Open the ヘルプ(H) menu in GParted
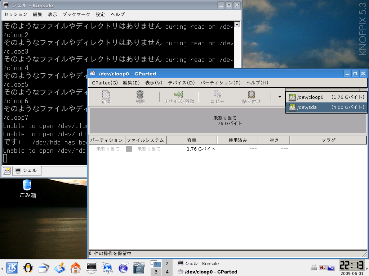Viewport: 369px width, 276px height. 257,83
